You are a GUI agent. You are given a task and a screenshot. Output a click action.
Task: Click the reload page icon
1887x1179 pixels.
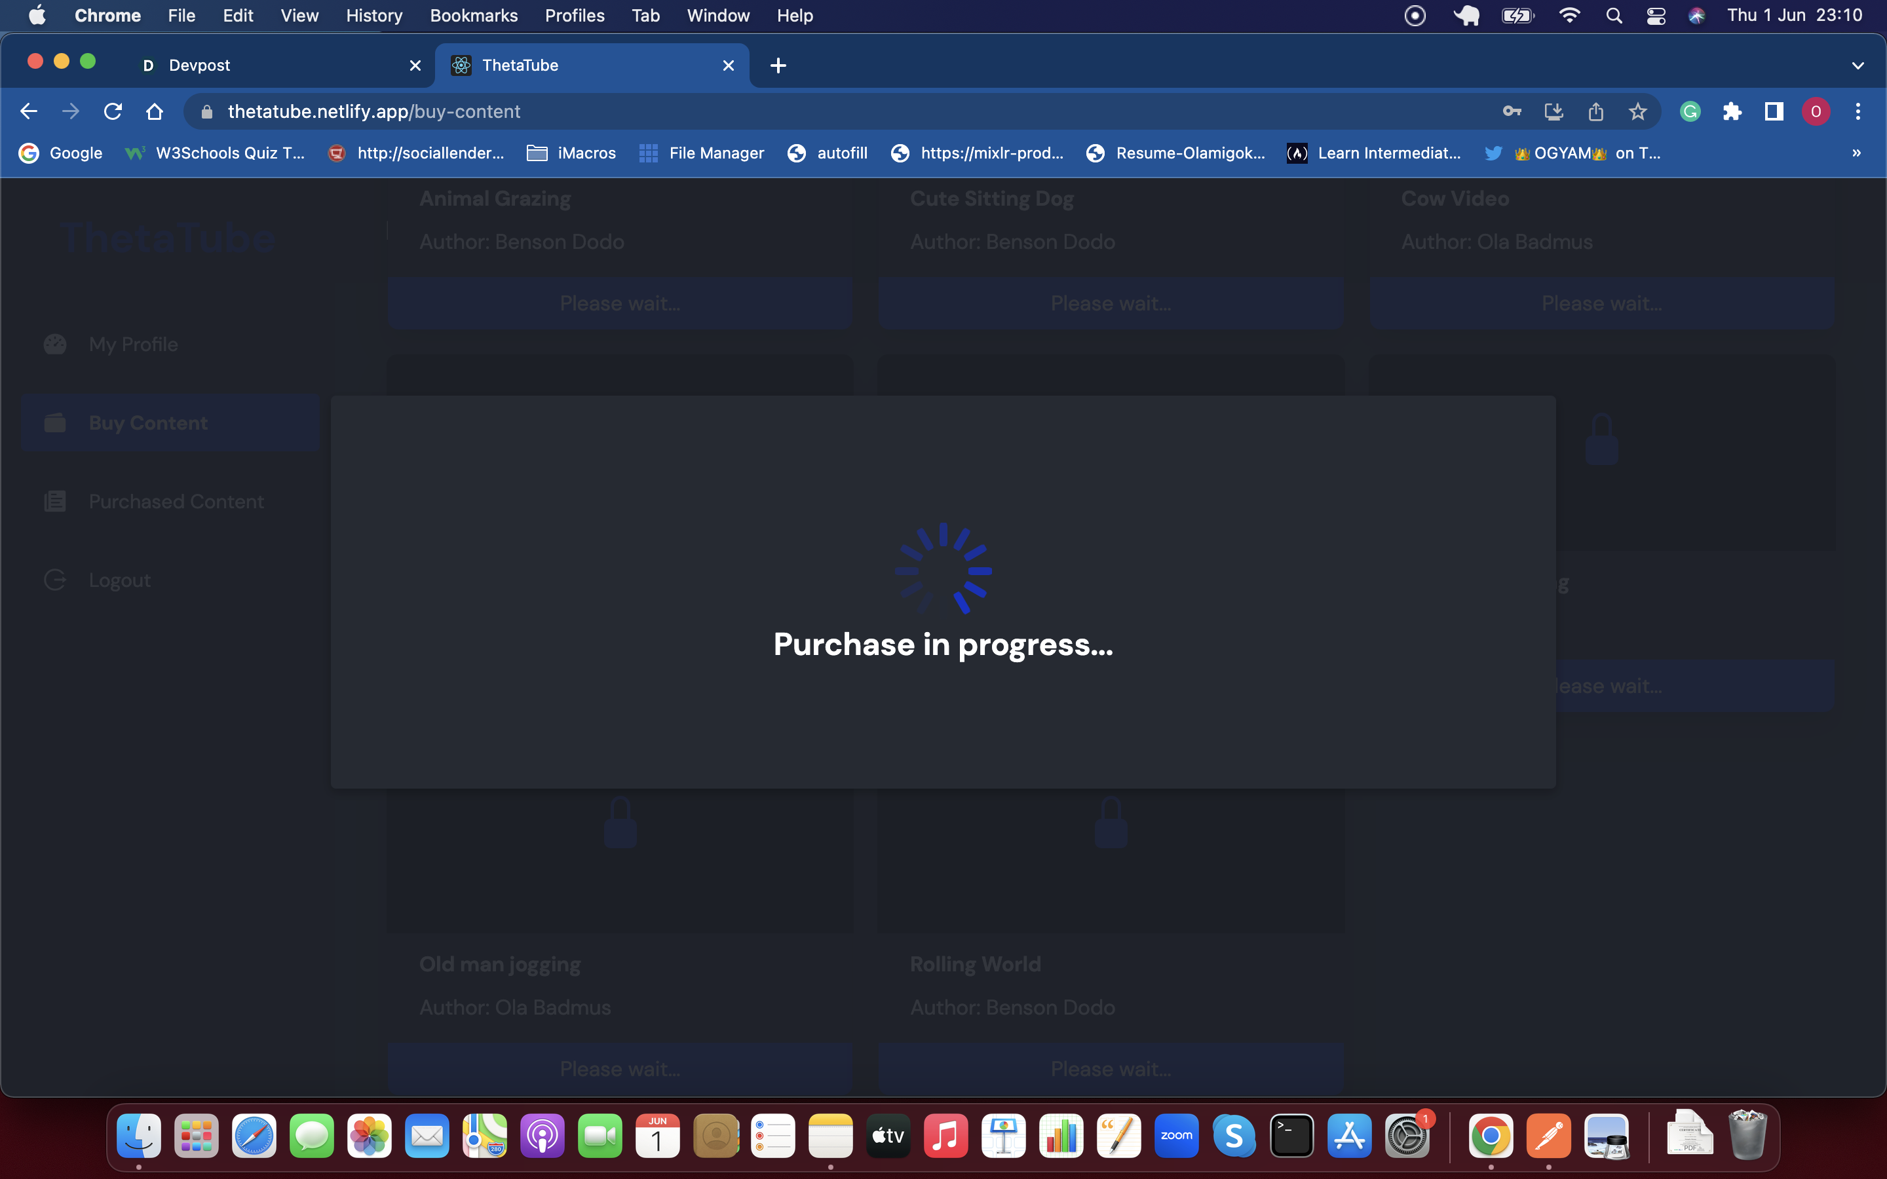click(x=113, y=111)
